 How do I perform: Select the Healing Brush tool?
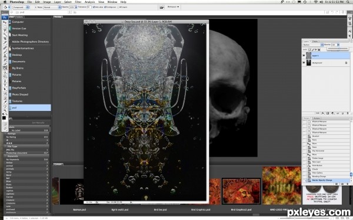pyautogui.click(x=5, y=48)
